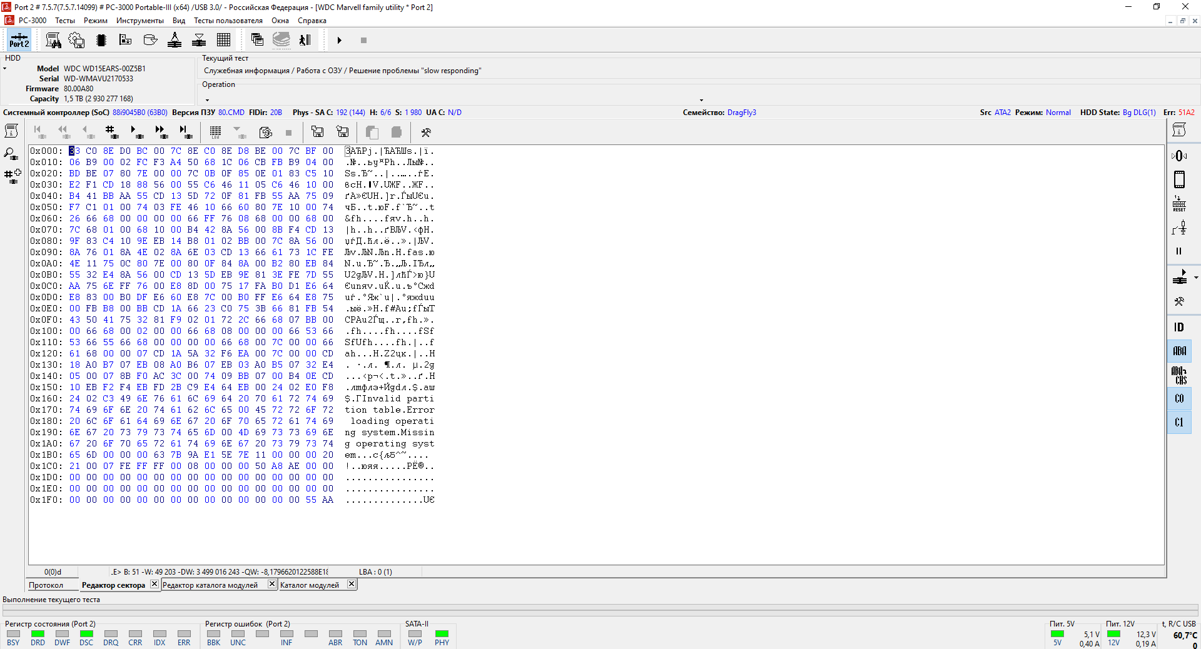Click the Port 2 toolbar button

[19, 40]
